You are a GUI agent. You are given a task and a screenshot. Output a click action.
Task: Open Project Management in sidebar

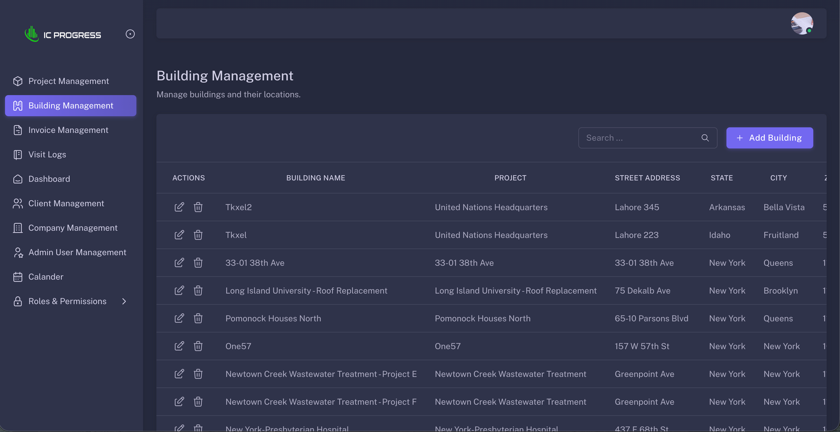click(x=70, y=81)
